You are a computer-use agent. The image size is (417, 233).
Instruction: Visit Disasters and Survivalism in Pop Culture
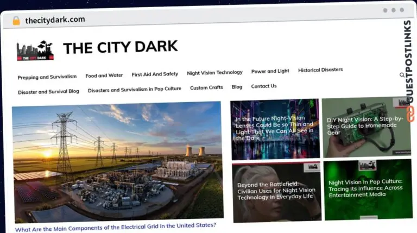tap(135, 89)
